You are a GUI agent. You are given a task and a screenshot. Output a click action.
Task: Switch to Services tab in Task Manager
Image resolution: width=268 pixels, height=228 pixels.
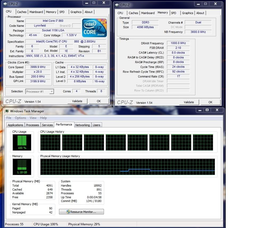coord(47,125)
